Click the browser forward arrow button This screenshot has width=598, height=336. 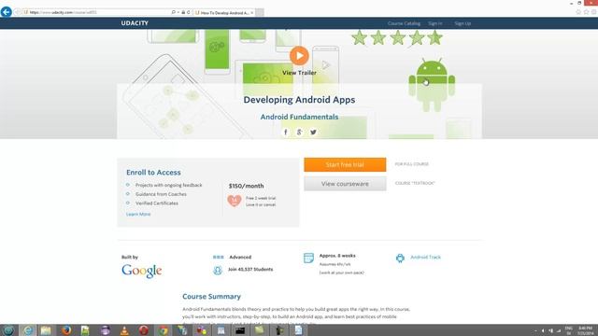[17, 12]
